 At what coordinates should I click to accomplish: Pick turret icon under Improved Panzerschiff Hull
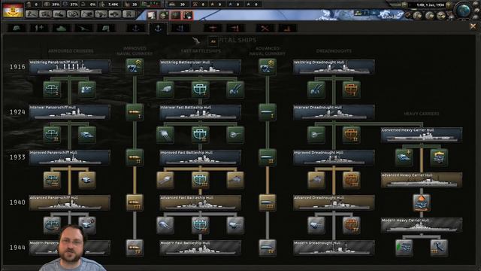(87, 180)
